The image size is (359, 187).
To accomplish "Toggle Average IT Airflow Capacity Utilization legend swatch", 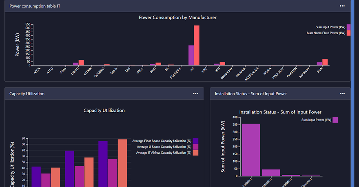I will click(x=195, y=153).
